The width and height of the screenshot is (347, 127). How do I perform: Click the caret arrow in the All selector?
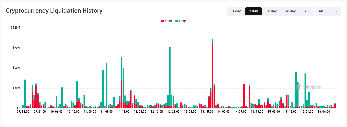[x=336, y=11]
